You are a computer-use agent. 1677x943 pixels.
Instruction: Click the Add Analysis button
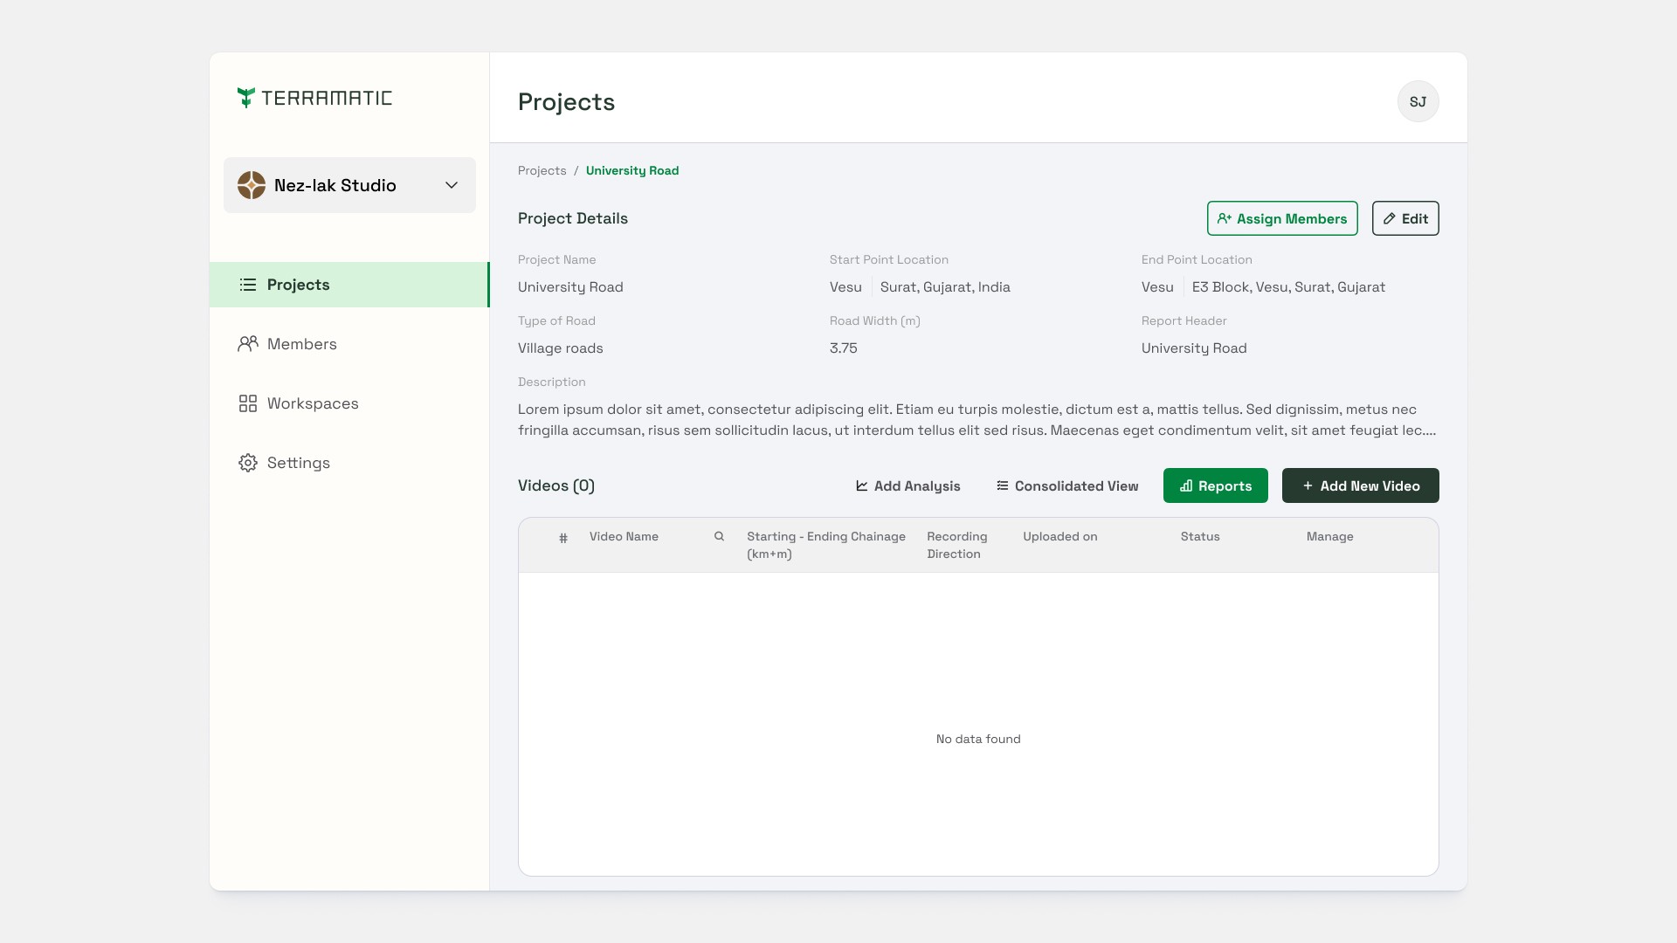click(908, 485)
